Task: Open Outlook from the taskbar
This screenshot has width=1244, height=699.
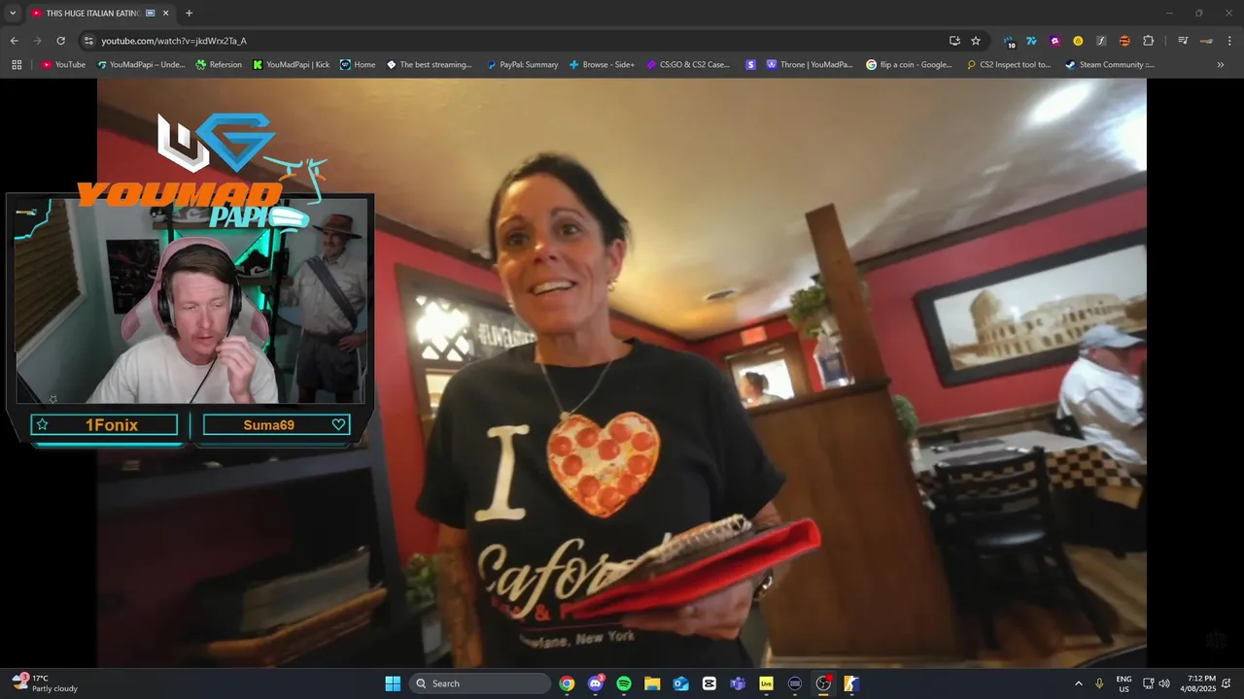Action: 681,683
